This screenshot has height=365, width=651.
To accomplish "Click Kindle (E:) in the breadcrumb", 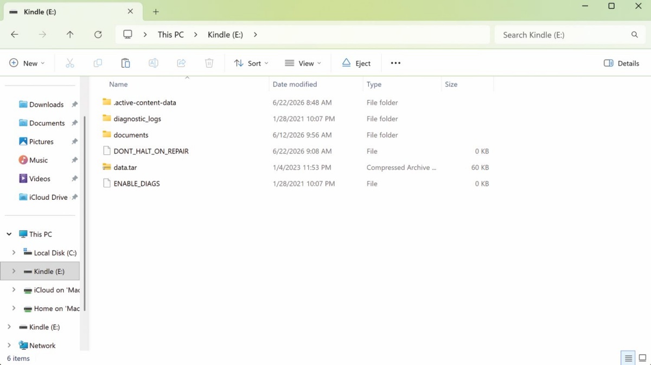I will coord(225,35).
